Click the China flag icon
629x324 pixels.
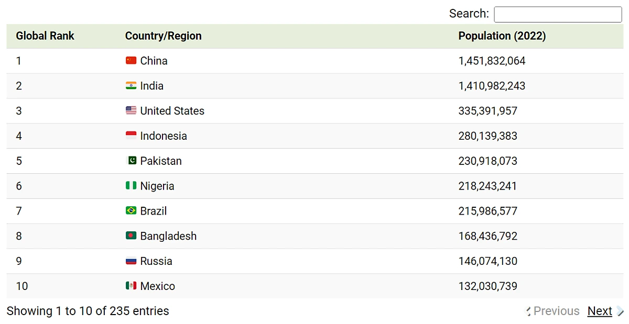pos(131,61)
